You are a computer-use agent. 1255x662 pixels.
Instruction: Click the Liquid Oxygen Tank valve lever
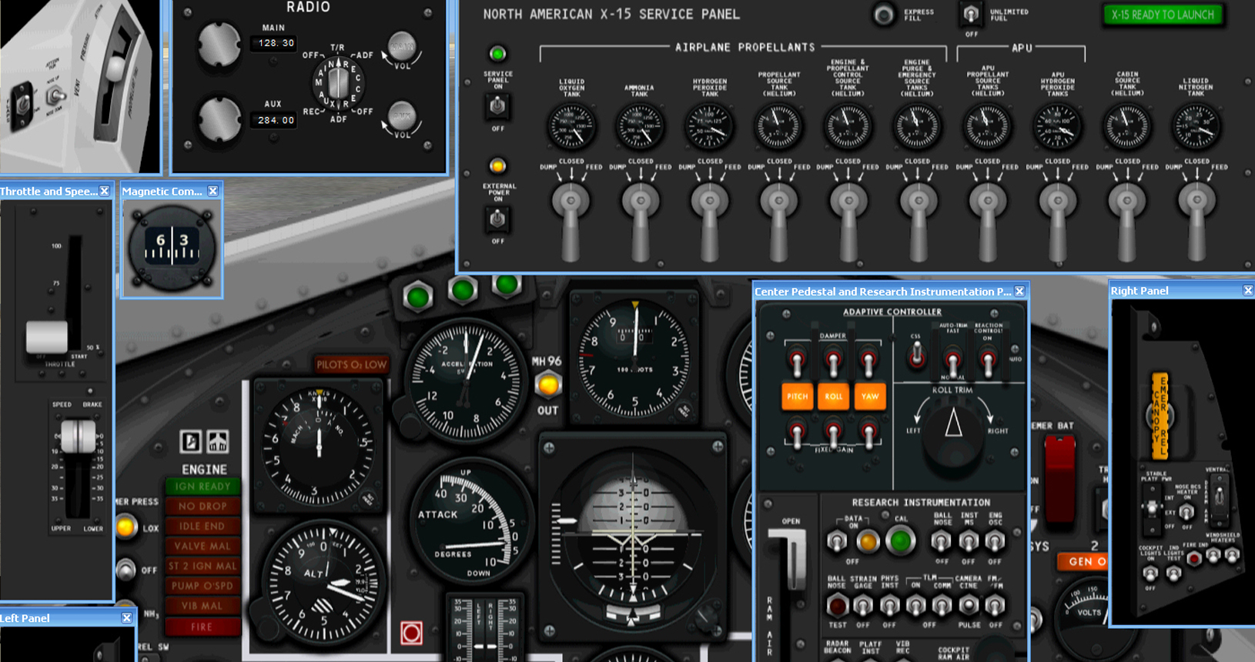[x=571, y=223]
